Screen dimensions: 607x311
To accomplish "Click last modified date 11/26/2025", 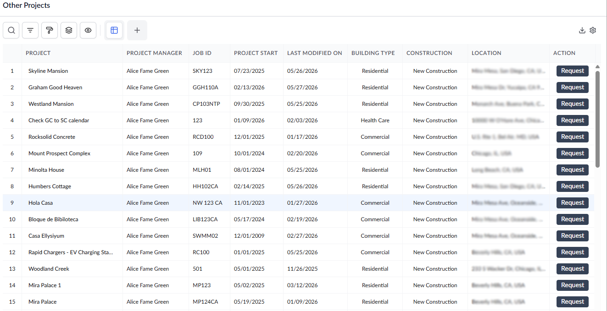I will pos(302,269).
